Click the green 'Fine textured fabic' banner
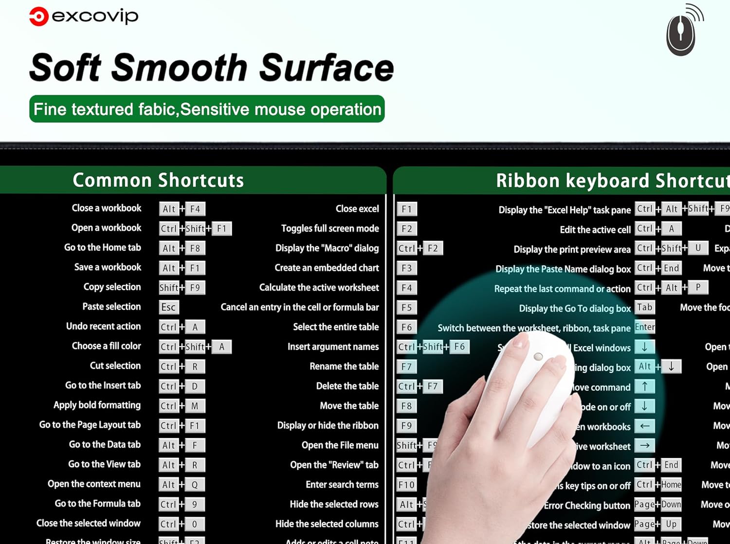The height and width of the screenshot is (544, 730). pos(207,109)
